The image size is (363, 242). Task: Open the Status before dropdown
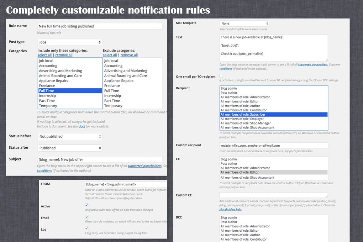(x=69, y=136)
